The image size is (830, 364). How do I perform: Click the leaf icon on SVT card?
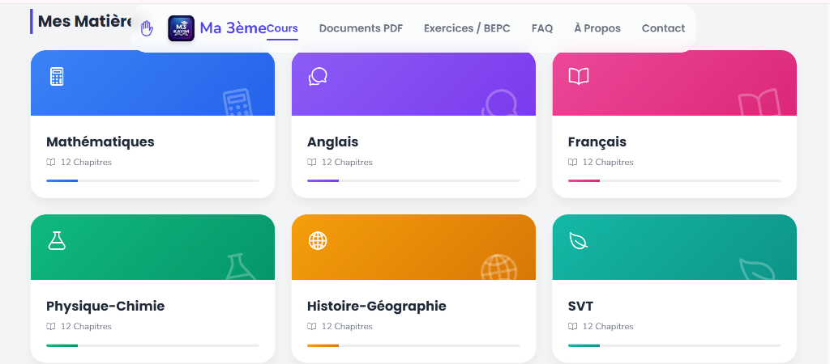point(579,241)
